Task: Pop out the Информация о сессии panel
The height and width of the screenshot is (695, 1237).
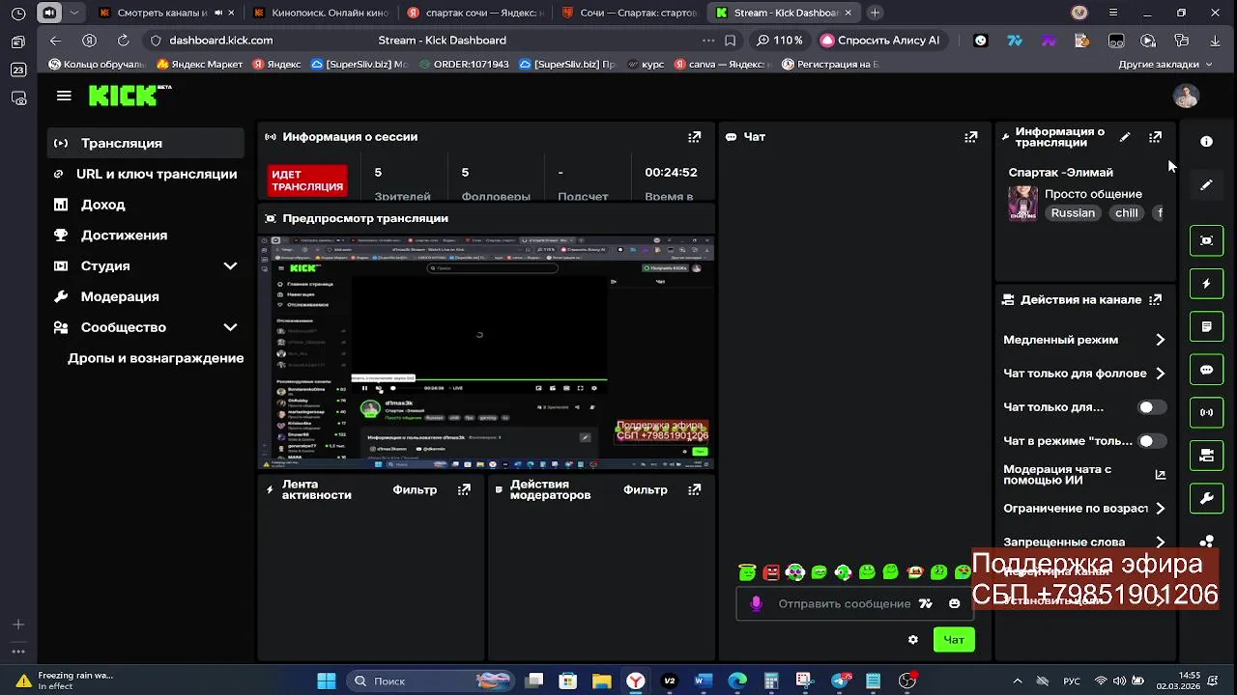Action: [694, 137]
